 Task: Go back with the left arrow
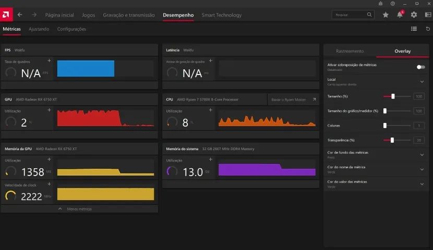(20, 15)
